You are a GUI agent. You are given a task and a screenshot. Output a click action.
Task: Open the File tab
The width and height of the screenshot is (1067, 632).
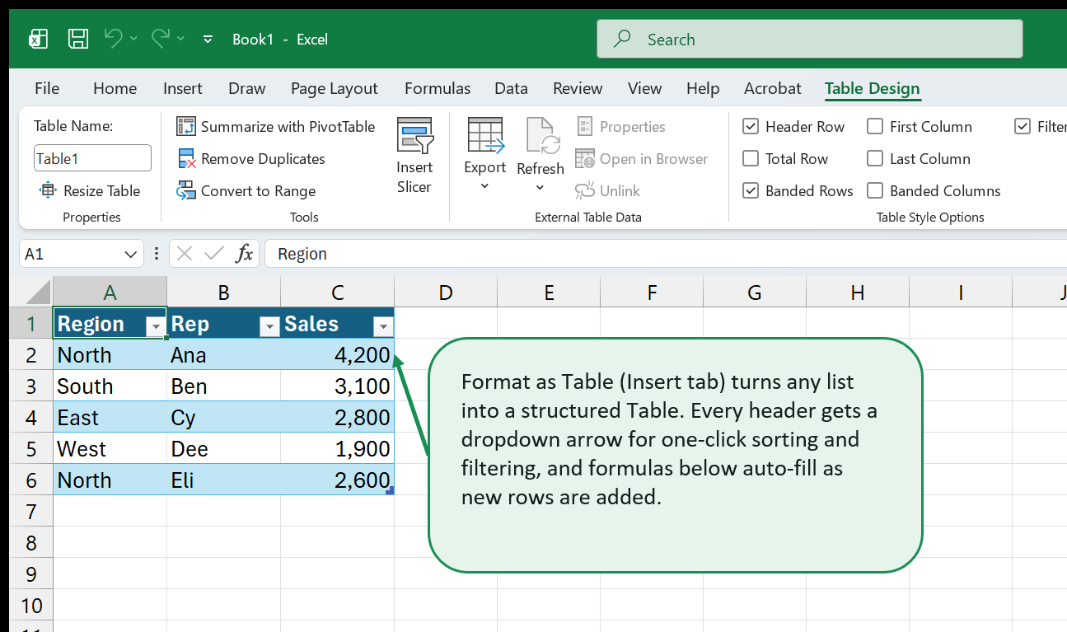47,88
